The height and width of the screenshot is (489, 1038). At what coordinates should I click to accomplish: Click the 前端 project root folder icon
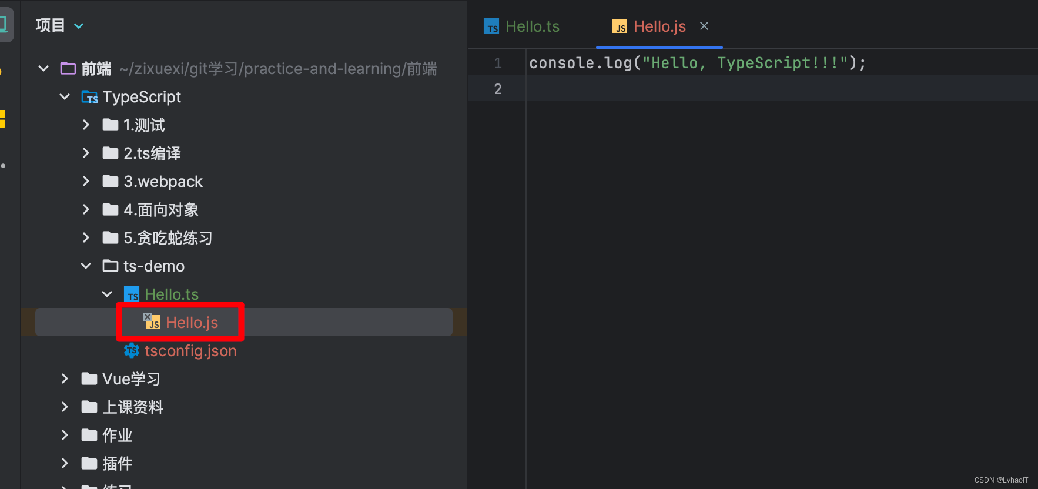point(68,68)
